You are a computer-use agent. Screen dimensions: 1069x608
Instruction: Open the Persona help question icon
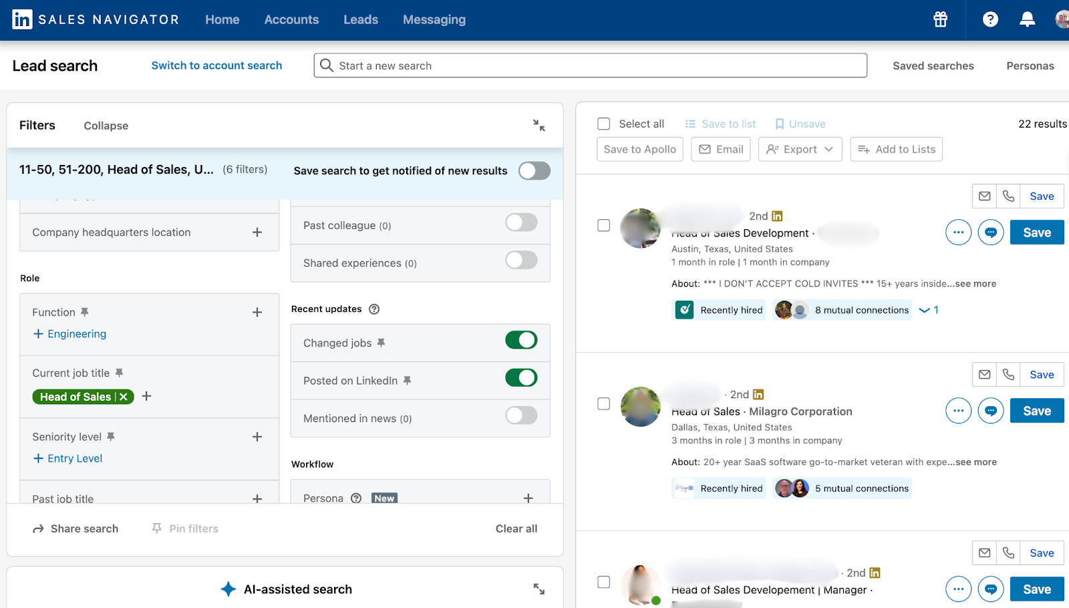coord(356,498)
